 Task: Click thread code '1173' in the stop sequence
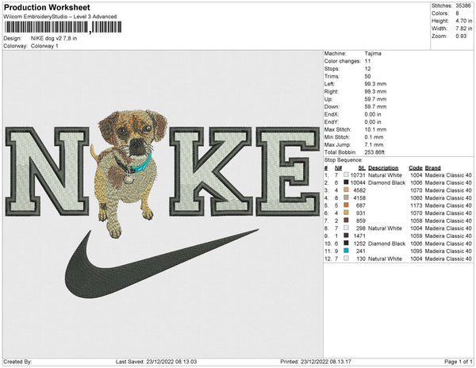click(x=416, y=205)
